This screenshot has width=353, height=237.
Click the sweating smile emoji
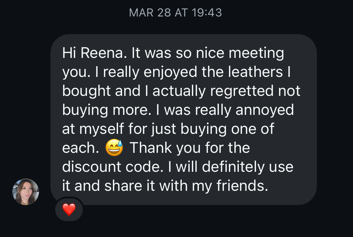[114, 148]
